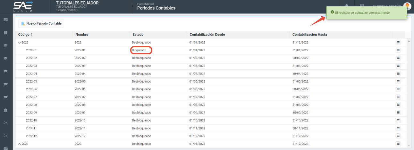The width and height of the screenshot is (414, 150).
Task: Click the Nombre cell '2023'
Action: pyautogui.click(x=78, y=144)
